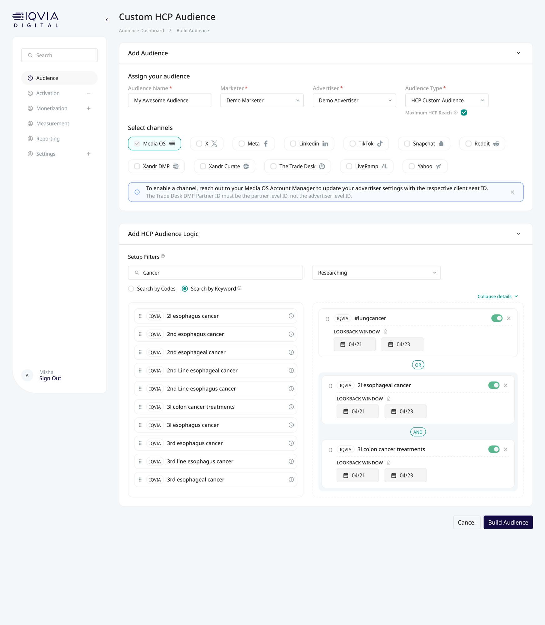This screenshot has height=625, width=545.
Task: Click info icon for 2l esophagus cancer
Action: pyautogui.click(x=291, y=316)
